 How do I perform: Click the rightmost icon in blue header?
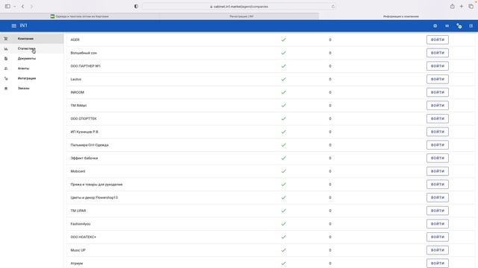click(471, 26)
